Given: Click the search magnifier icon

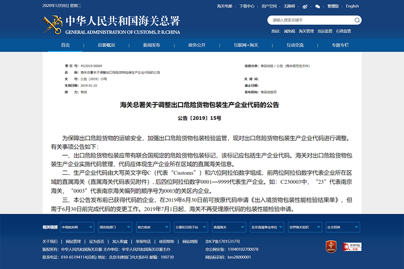Looking at the screenshot, I should tap(357, 20).
